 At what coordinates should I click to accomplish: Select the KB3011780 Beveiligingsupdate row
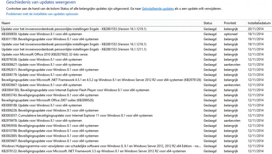click(x=136, y=39)
